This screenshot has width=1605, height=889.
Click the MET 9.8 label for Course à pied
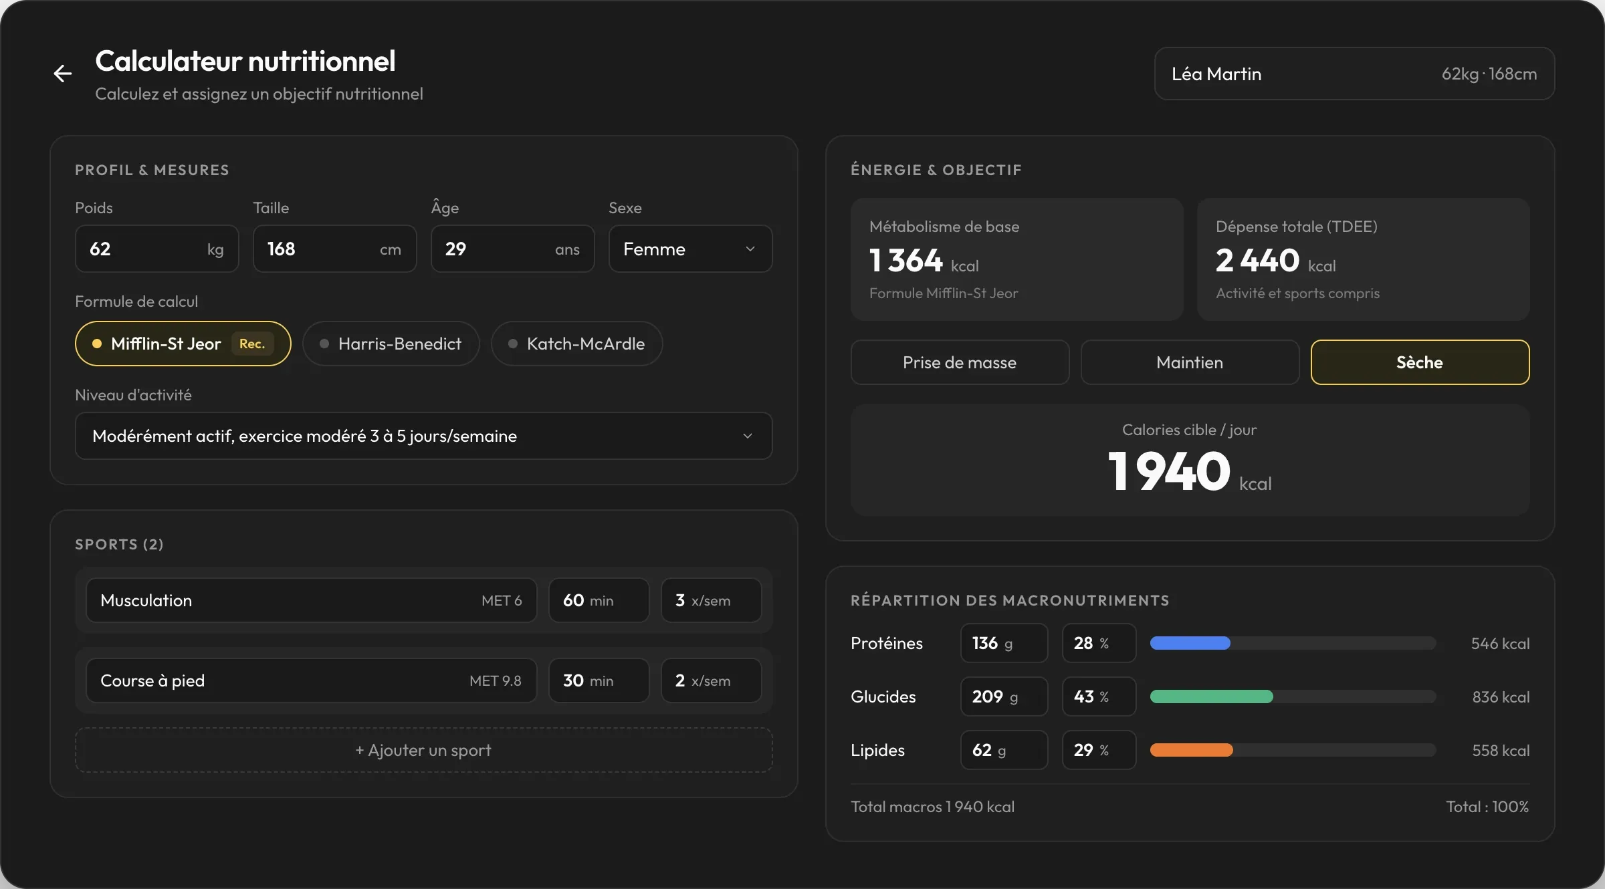tap(495, 680)
